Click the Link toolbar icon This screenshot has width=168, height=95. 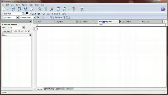[x=46, y=9]
